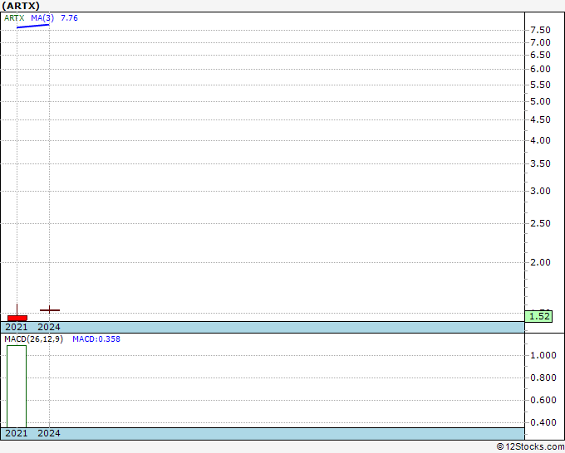The height and width of the screenshot is (453, 565).
Task: Click the red 2021 candlestick body
Action: (x=17, y=318)
